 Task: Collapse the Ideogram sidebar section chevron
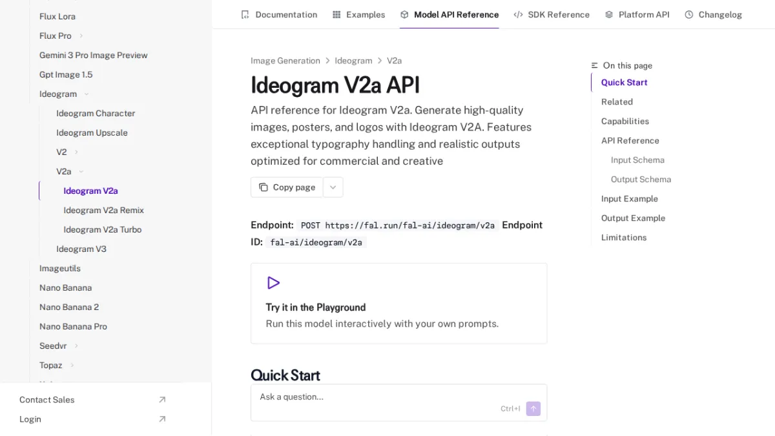point(87,94)
